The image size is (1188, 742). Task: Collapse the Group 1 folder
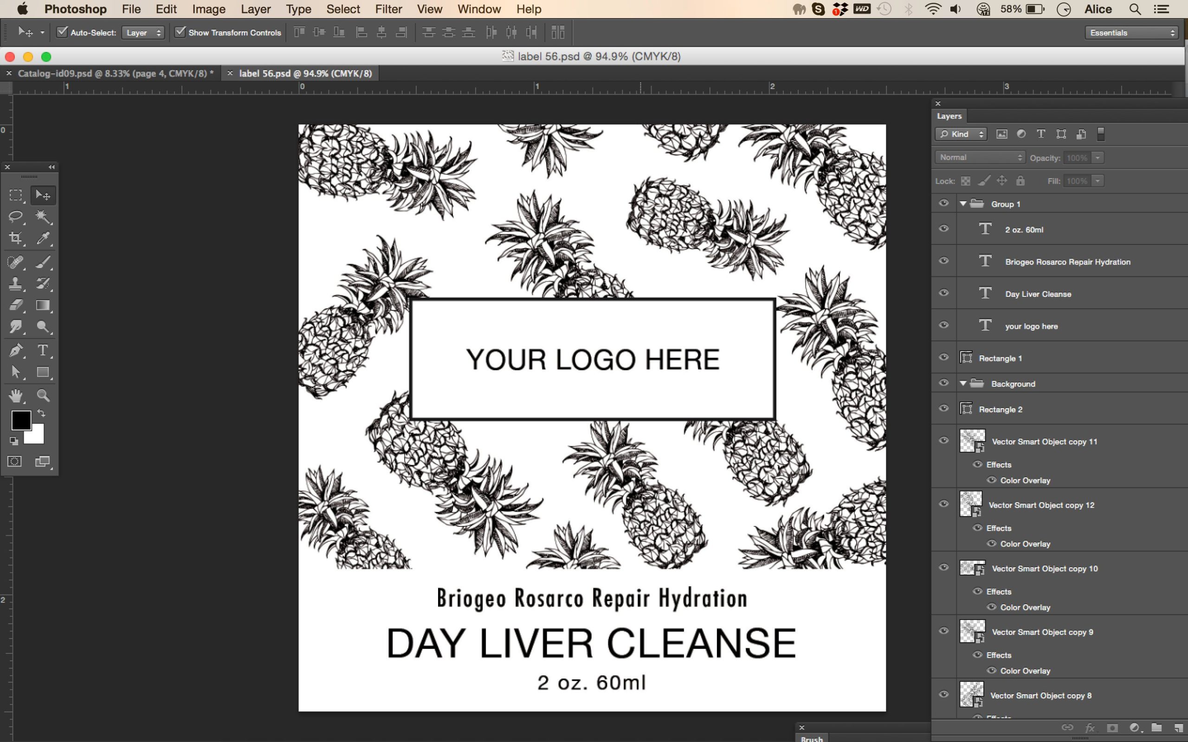[963, 204]
